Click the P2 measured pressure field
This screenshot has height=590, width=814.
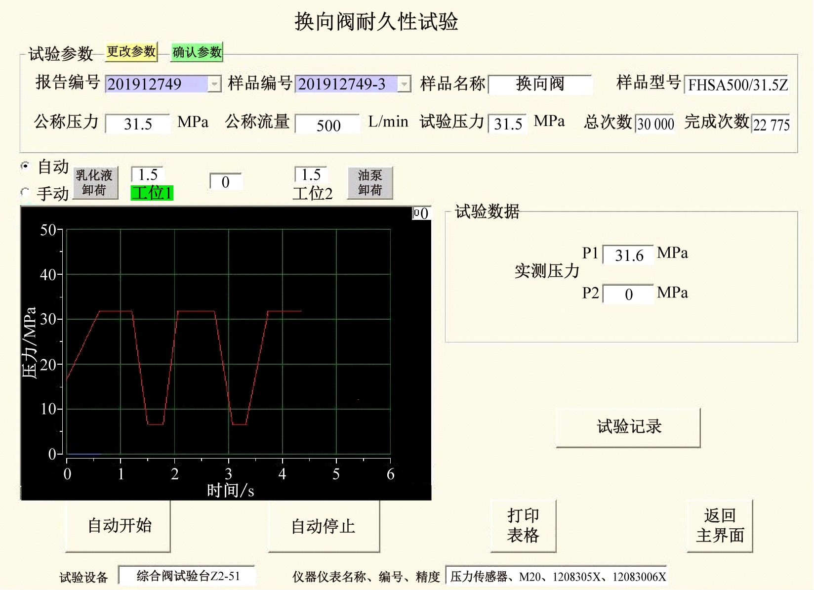(x=627, y=294)
